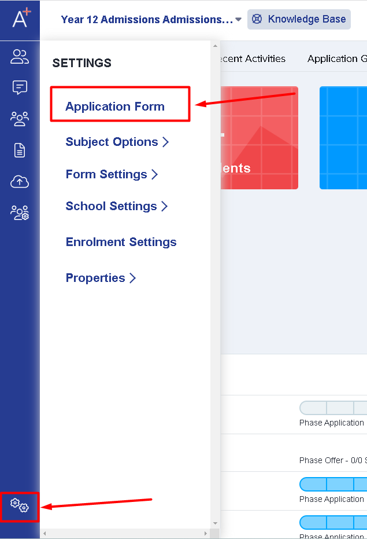
Task: Open the chat messages icon in sidebar
Action: pos(20,87)
